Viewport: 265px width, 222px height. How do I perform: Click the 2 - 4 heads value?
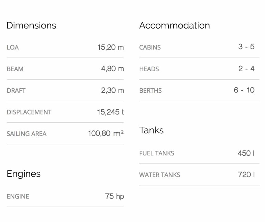pos(246,69)
